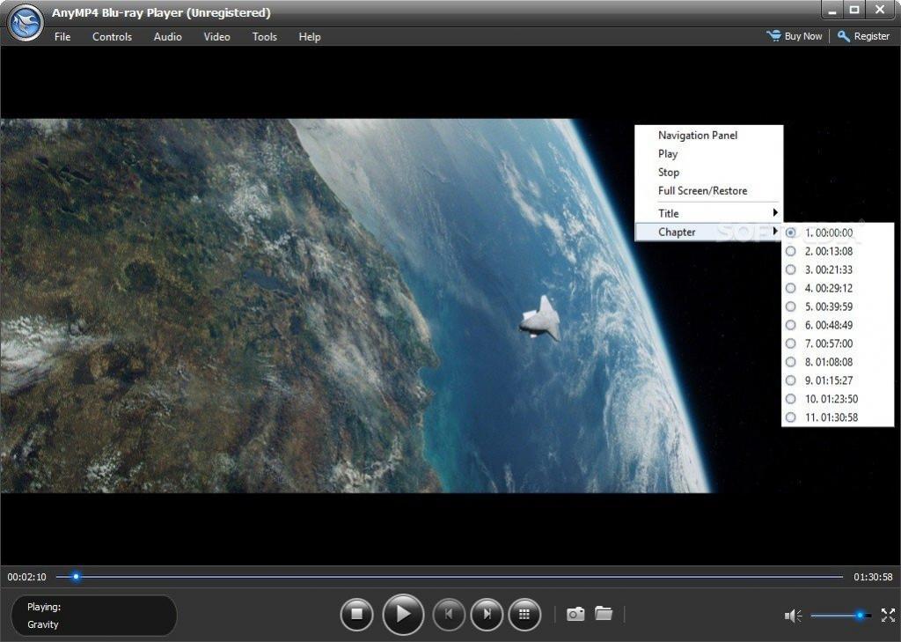Skip to next chapter button

point(487,615)
